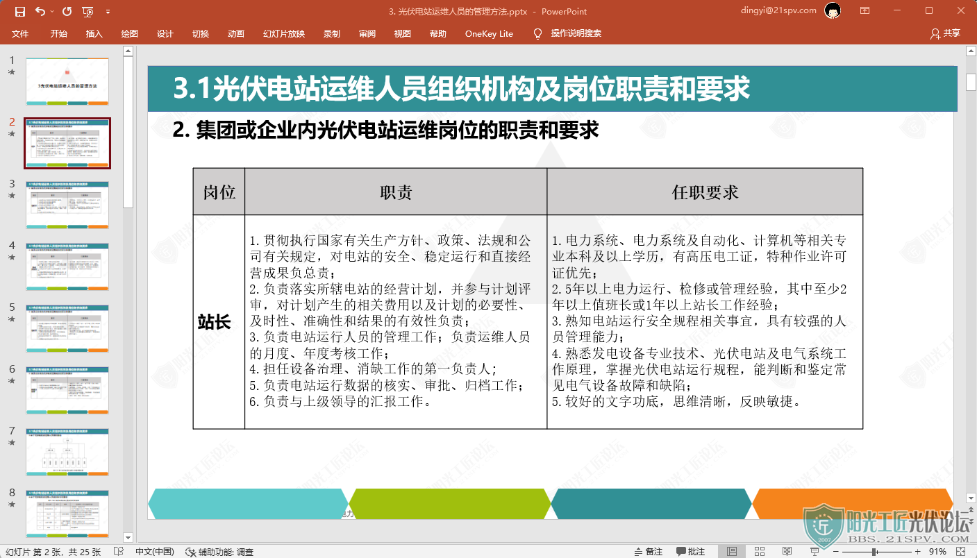Image resolution: width=977 pixels, height=558 pixels.
Task: Select slide 7 thumbnail
Action: tap(67, 452)
